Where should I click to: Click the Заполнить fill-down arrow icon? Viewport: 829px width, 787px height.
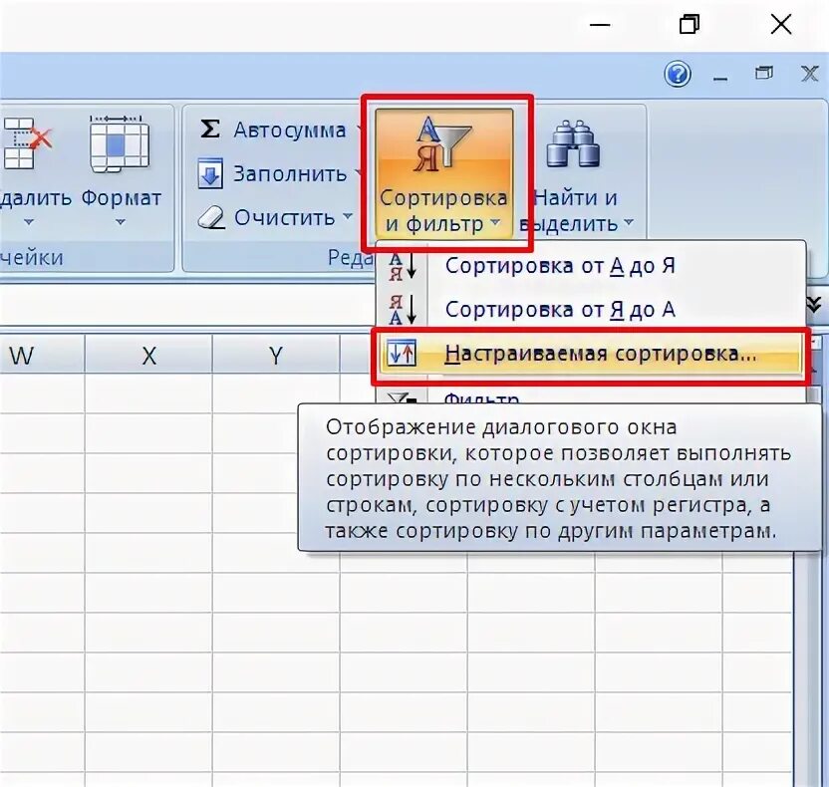(210, 172)
